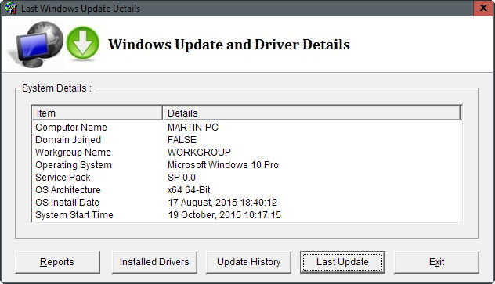
Task: Select the Operating System row label
Action: pos(74,165)
